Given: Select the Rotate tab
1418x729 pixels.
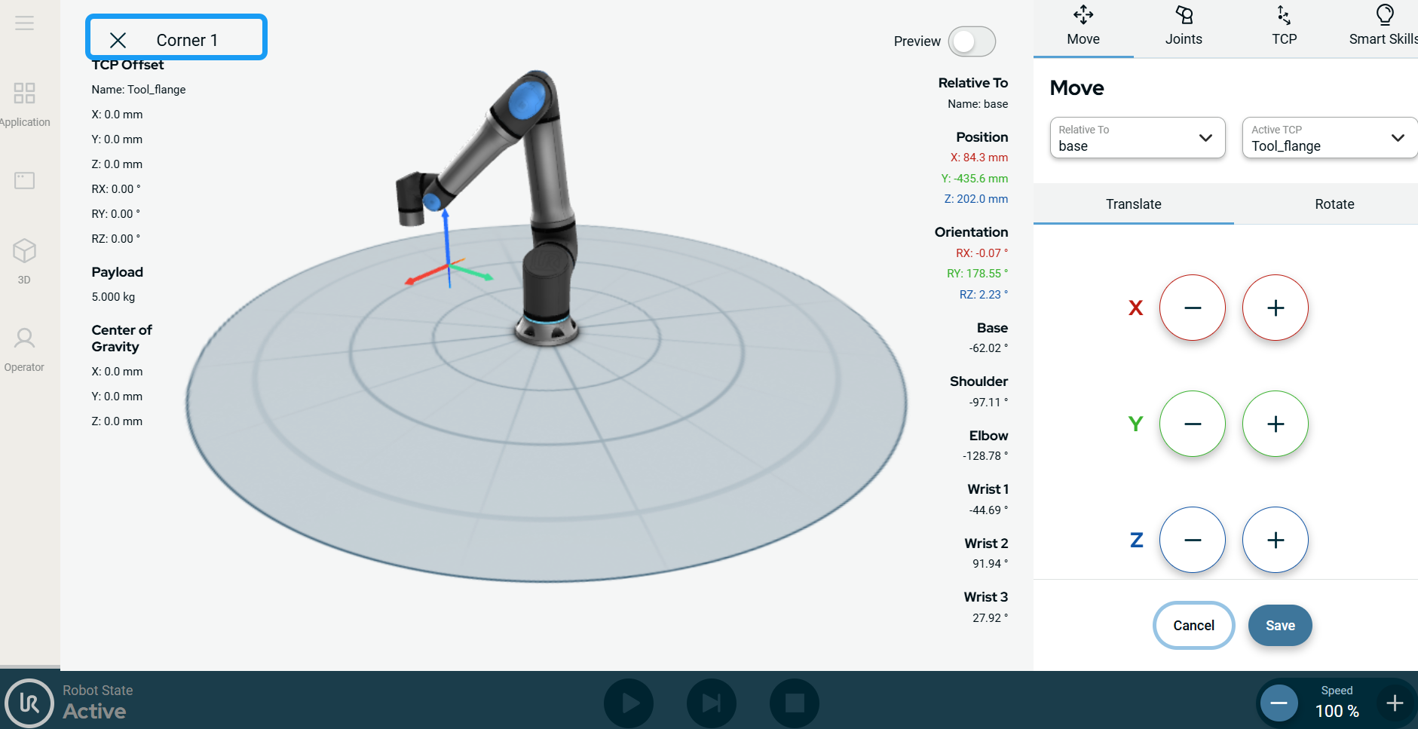Looking at the screenshot, I should coord(1334,204).
